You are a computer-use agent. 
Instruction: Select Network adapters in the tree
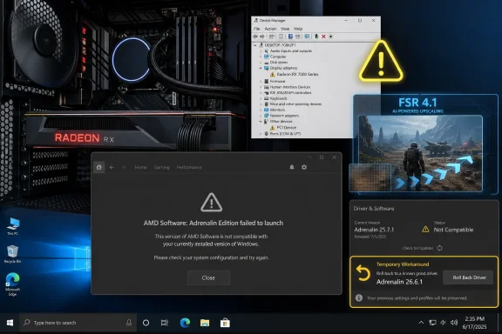284,116
